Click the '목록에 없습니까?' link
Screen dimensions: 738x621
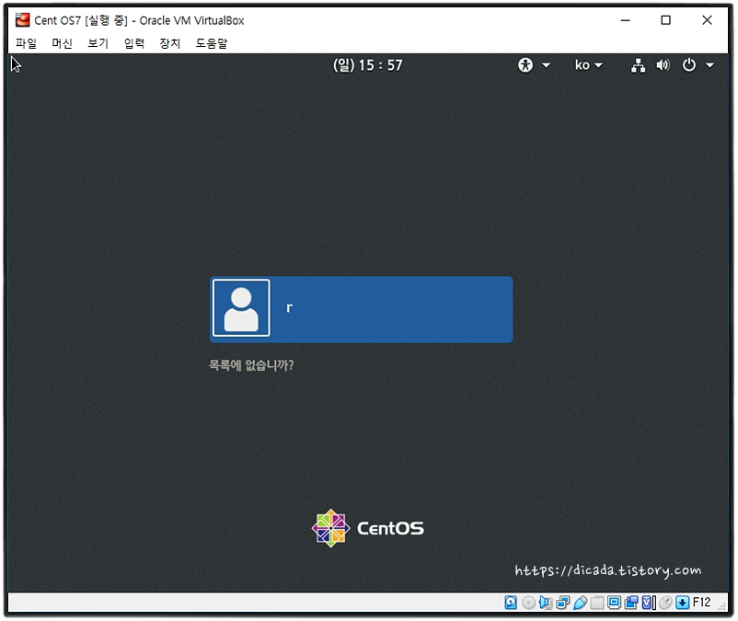tap(251, 365)
